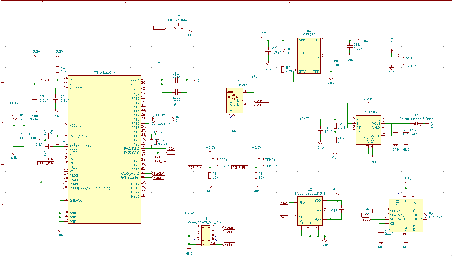Select capacitor C7 0.1uF on VDDio

click(x=176, y=80)
